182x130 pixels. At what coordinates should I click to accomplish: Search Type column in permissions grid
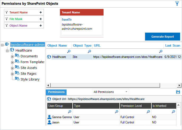[x=116, y=112]
